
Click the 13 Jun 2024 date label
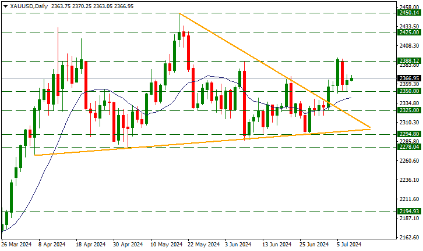[x=277, y=245]
